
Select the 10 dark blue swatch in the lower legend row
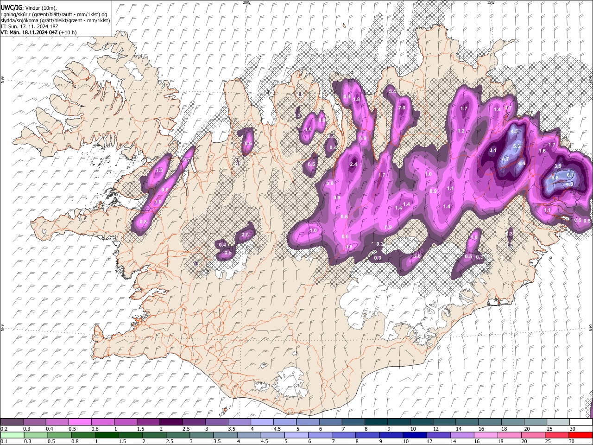(x=414, y=435)
